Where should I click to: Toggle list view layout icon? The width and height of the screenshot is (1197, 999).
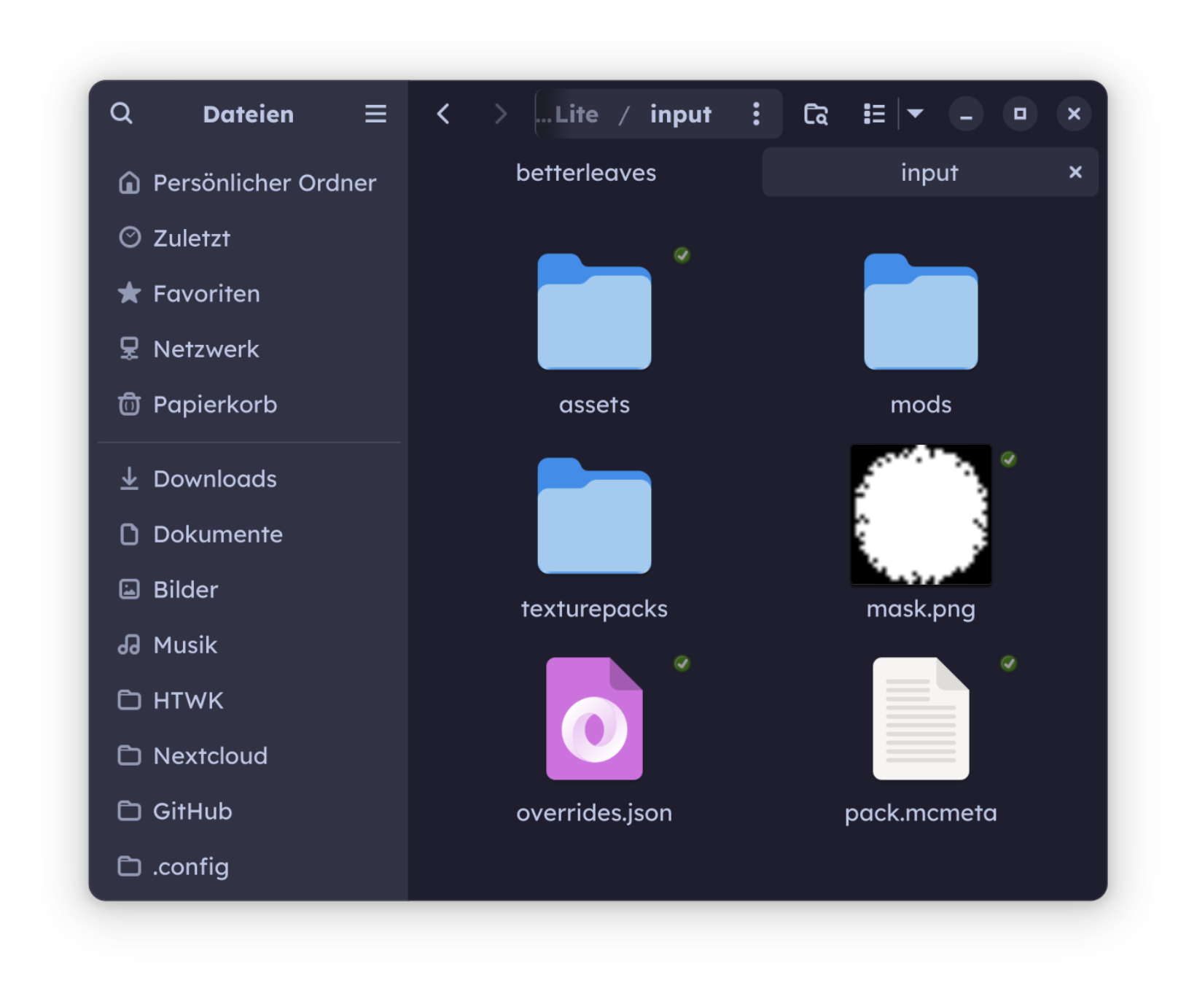tap(874, 114)
